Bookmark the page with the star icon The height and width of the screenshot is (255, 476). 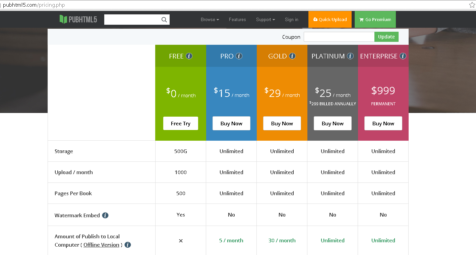tap(472, 5)
